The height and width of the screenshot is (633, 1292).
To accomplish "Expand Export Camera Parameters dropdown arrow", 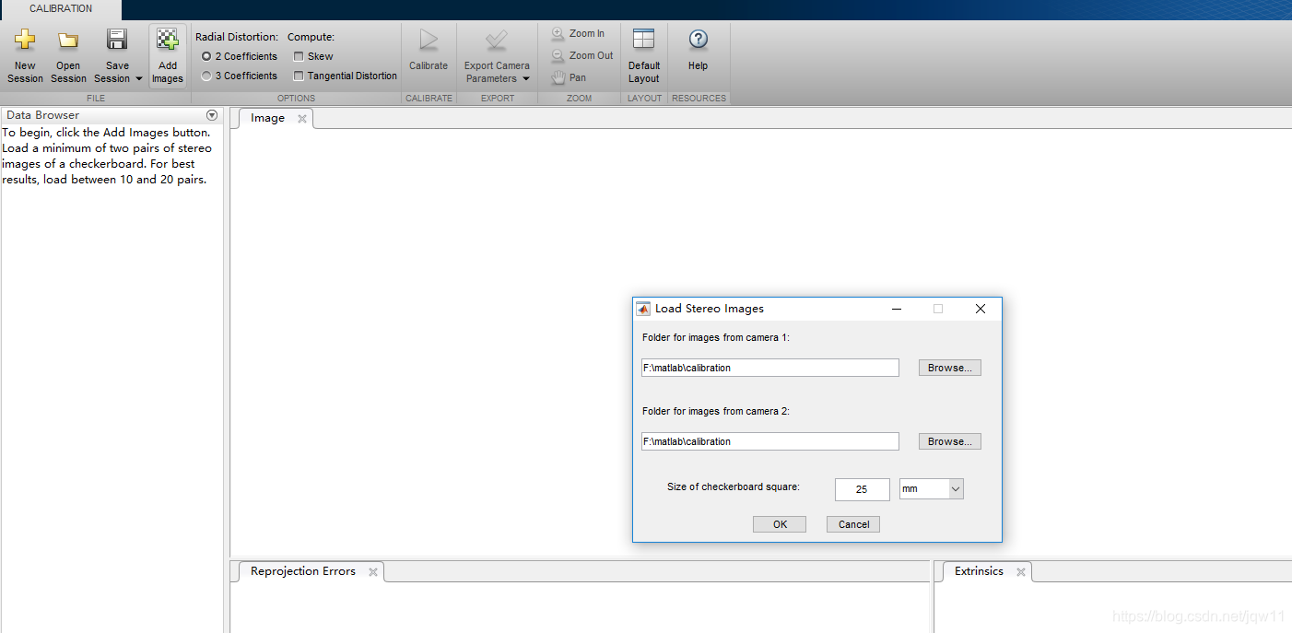I will pyautogui.click(x=526, y=79).
